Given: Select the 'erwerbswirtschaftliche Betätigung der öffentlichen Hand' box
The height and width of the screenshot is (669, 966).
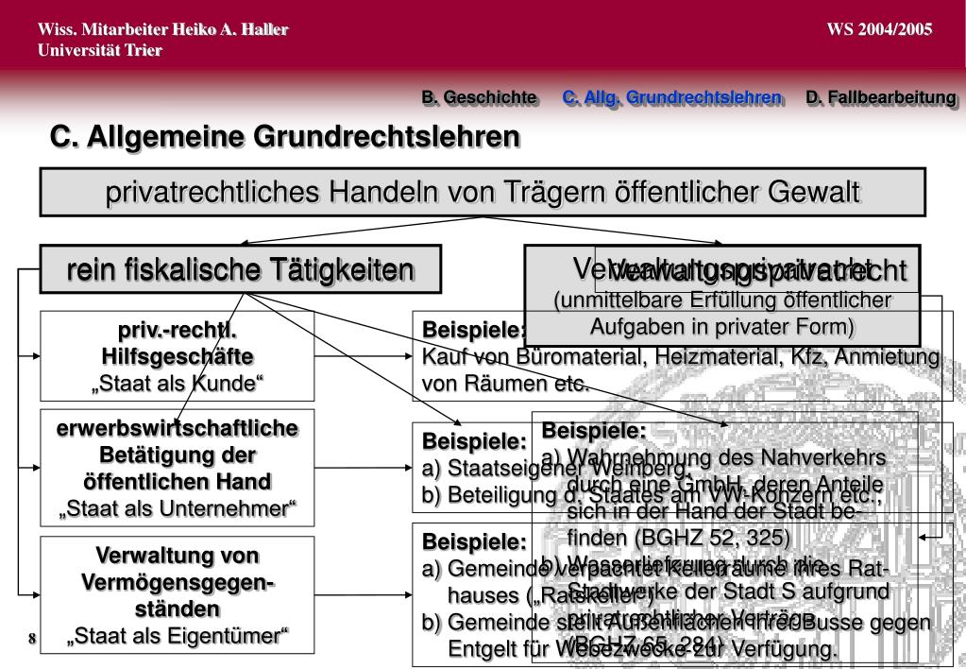Looking at the screenshot, I should (178, 468).
